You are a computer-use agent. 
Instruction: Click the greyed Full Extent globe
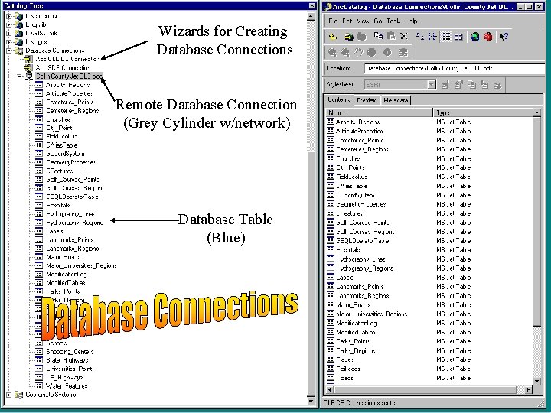click(x=371, y=52)
